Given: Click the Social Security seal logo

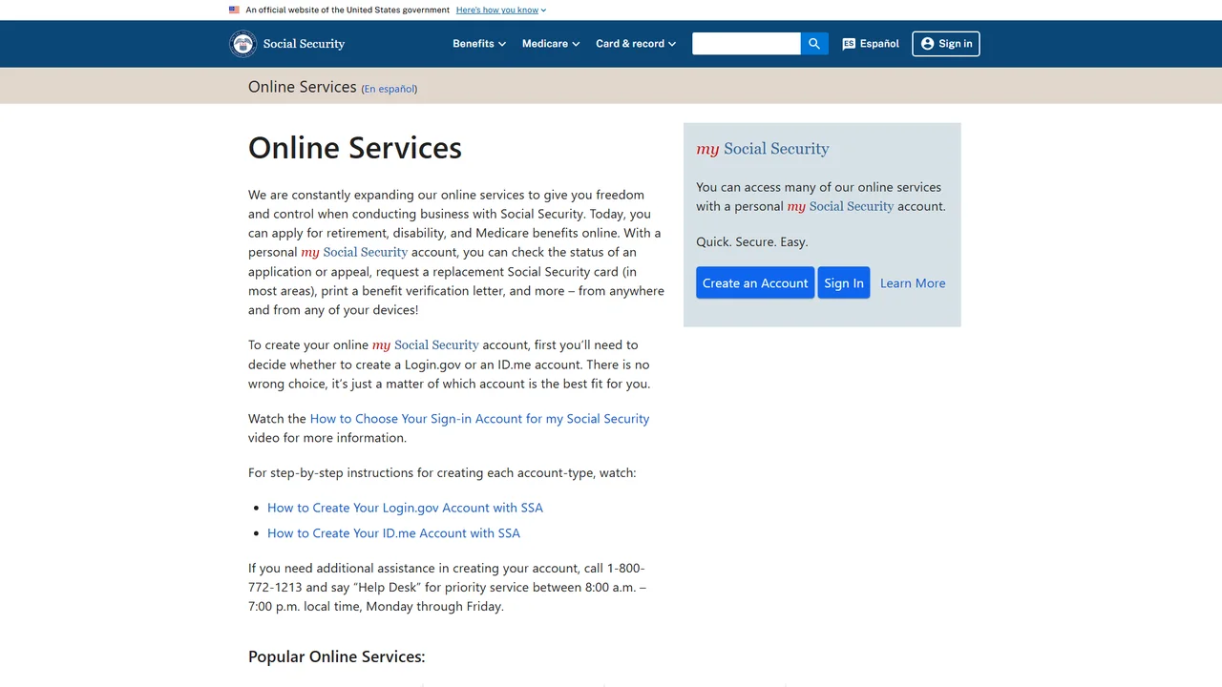Looking at the screenshot, I should [243, 44].
